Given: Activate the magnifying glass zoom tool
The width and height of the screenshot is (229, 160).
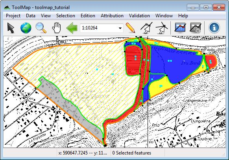Looking at the screenshot, I should point(41,28).
